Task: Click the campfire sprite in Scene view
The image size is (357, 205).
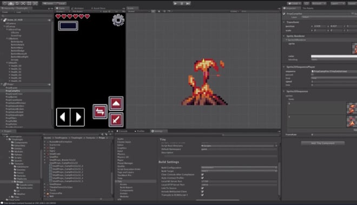Action: click(204, 82)
